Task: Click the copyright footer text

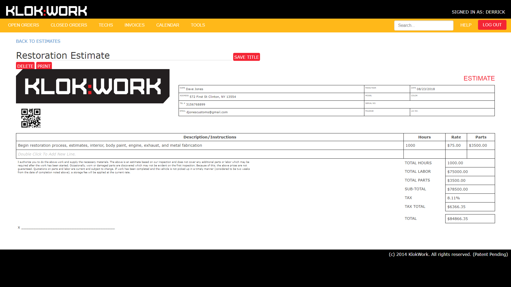Action: 448,254
